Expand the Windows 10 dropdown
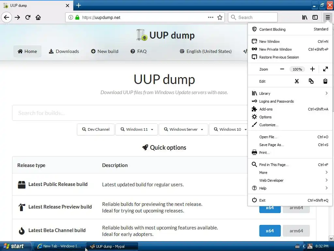 [x=229, y=129]
